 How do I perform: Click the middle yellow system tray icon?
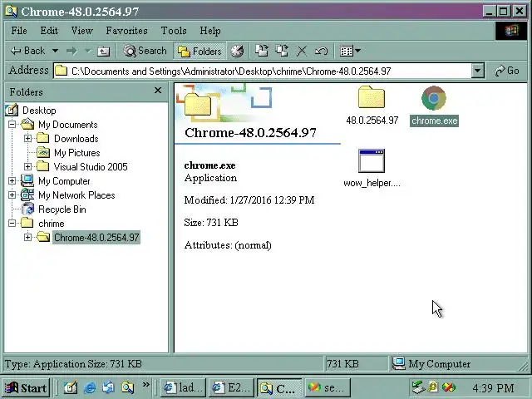[x=433, y=387]
